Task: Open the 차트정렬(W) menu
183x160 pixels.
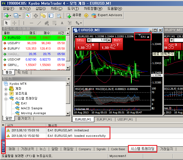Action: tap(93, 8)
